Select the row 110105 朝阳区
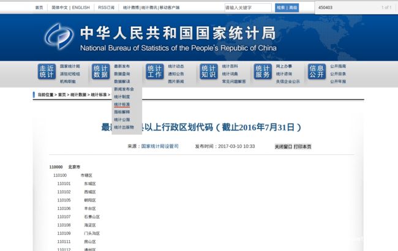The width and height of the screenshot is (398, 251). [x=77, y=200]
